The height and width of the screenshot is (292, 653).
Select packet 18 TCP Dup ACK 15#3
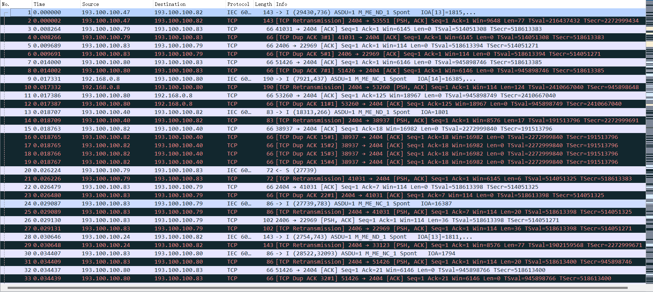tap(323, 154)
